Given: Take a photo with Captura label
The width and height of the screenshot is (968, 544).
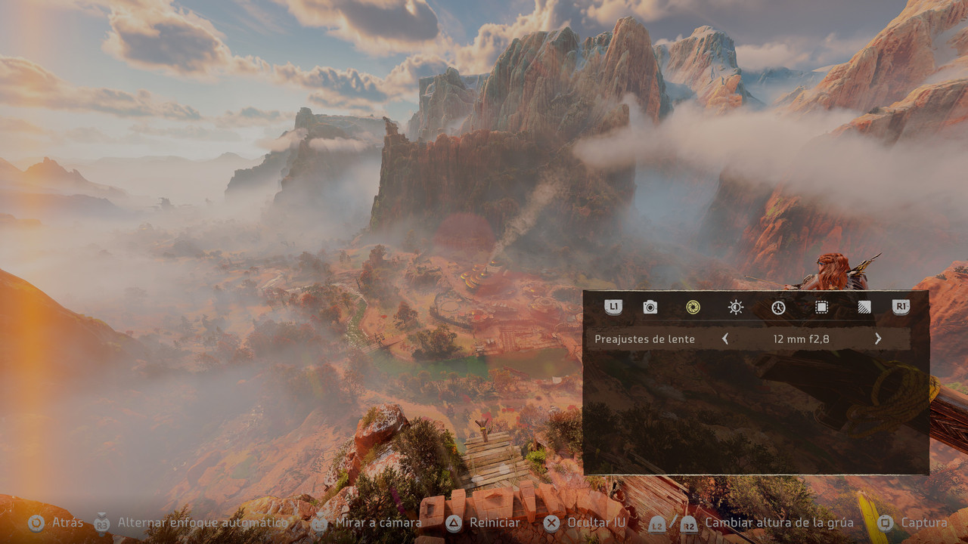Looking at the screenshot, I should click(x=924, y=522).
